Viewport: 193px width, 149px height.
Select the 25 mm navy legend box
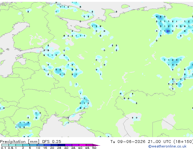61,145
